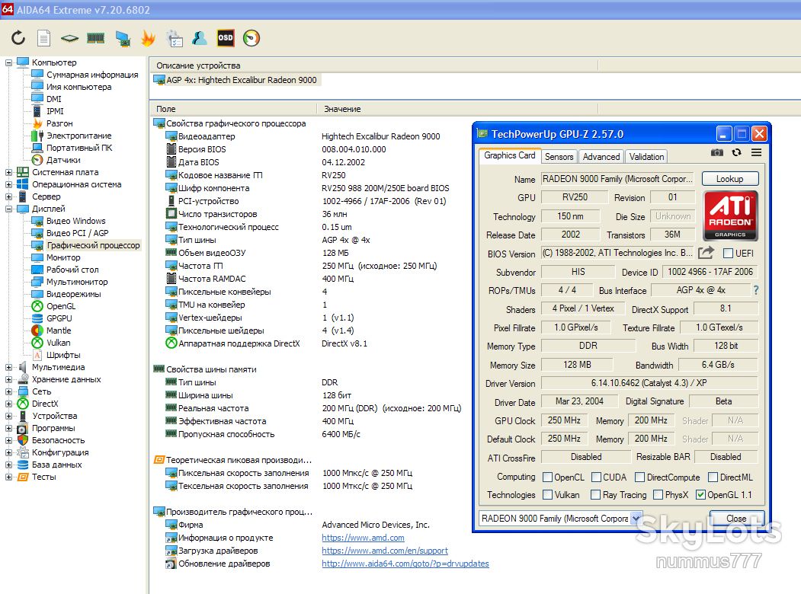Screen dimensions: 801x594
Task: Toggle the Vulkan checkbox in GPU-Z
Action: pos(547,494)
